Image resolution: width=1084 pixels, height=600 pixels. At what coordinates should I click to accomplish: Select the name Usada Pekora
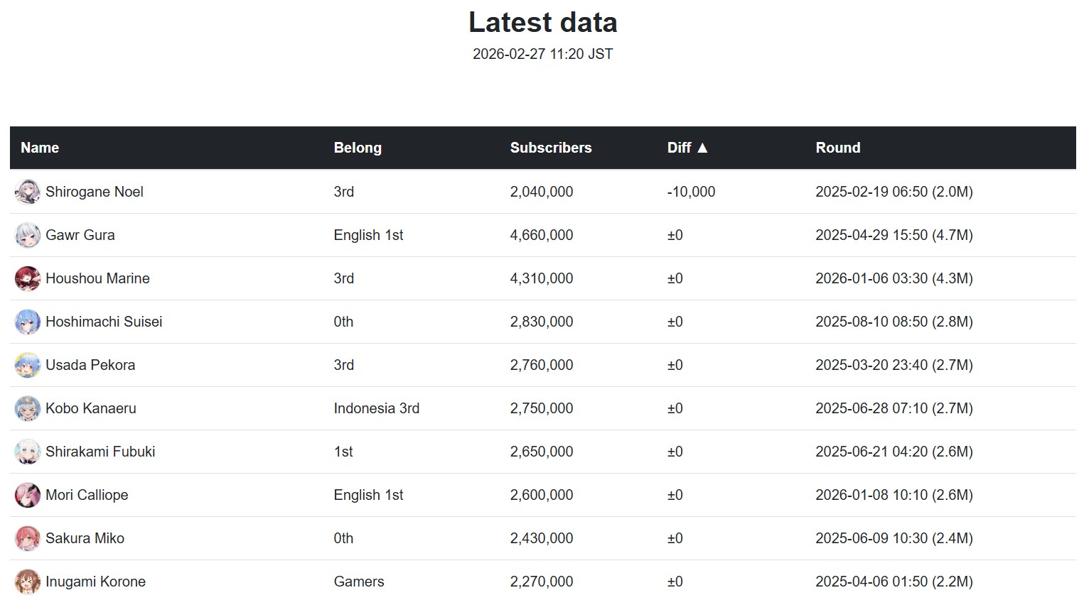coord(90,365)
